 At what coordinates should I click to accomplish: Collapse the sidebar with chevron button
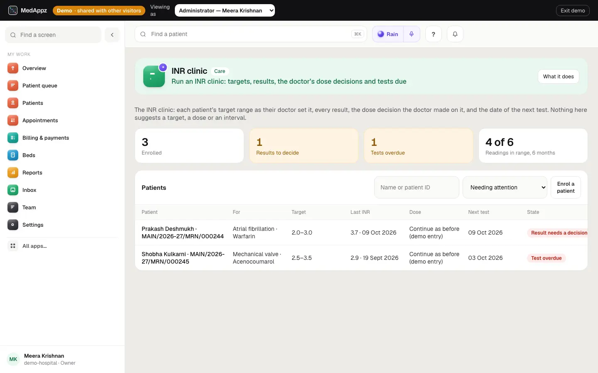click(112, 35)
